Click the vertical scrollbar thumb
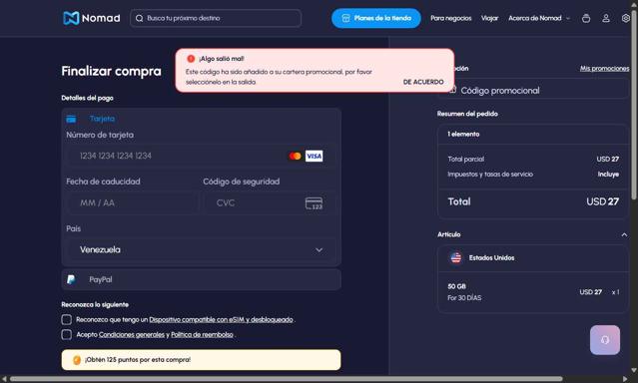This screenshot has width=638, height=383. coord(634,104)
